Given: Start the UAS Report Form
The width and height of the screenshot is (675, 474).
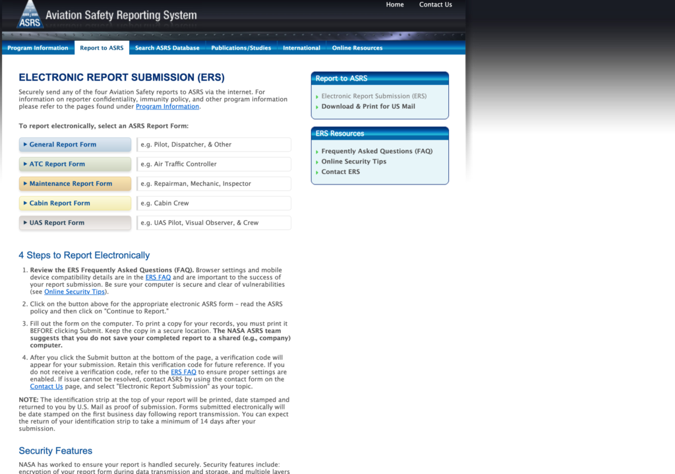Looking at the screenshot, I should click(x=75, y=223).
